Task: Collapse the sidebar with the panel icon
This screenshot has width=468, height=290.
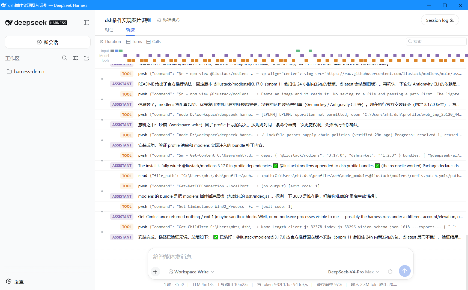Action: 87,23
